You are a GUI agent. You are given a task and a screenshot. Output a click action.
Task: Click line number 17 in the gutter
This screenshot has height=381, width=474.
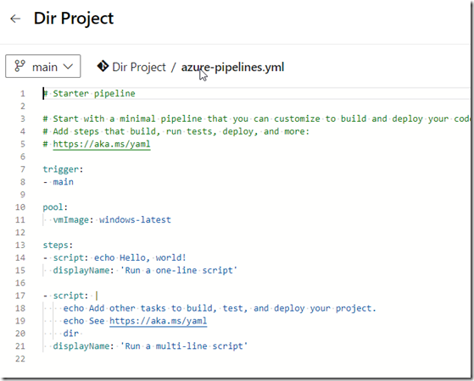(x=20, y=295)
